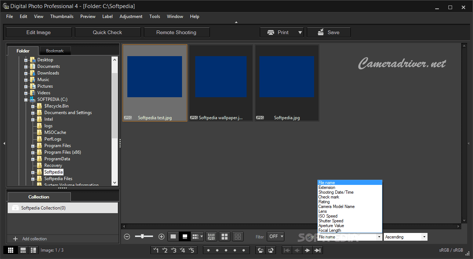Click folder tree scrollbar down arrow

point(114,182)
